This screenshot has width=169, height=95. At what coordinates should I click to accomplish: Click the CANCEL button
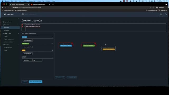[25, 82]
